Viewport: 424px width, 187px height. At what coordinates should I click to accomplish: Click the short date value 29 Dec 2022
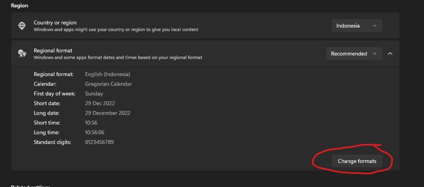[x=100, y=103]
